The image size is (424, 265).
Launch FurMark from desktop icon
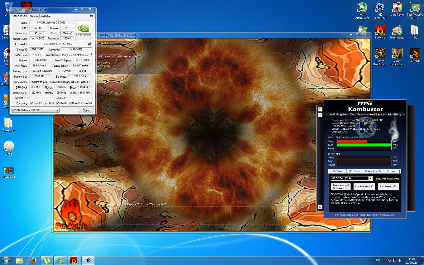(380, 32)
